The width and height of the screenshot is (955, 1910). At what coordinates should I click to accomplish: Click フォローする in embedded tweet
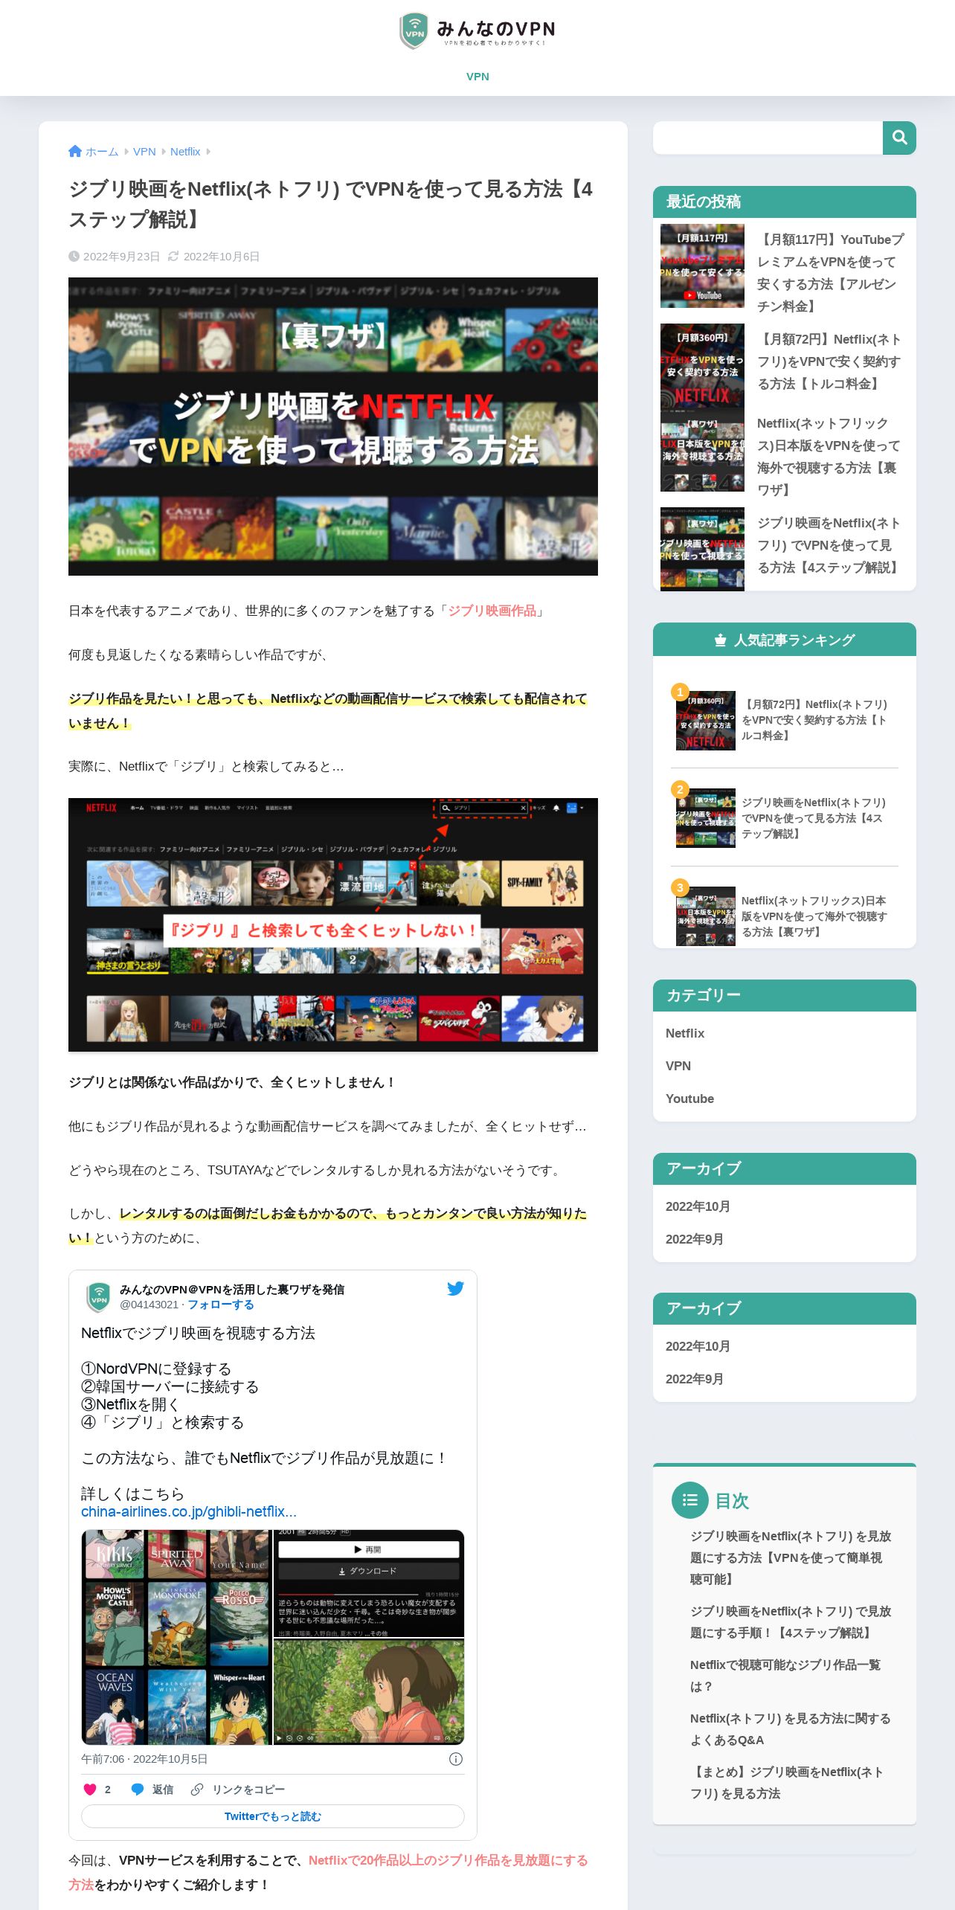pos(221,1305)
